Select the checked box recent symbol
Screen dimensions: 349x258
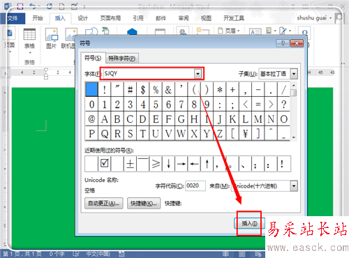click(x=105, y=164)
